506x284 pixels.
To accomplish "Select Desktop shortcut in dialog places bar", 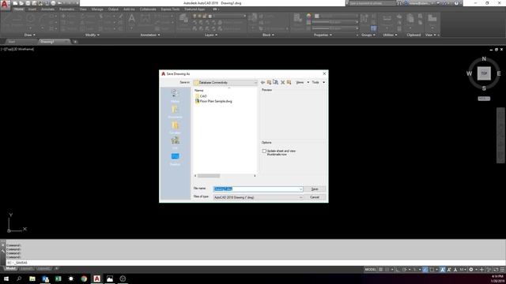I will [175, 159].
